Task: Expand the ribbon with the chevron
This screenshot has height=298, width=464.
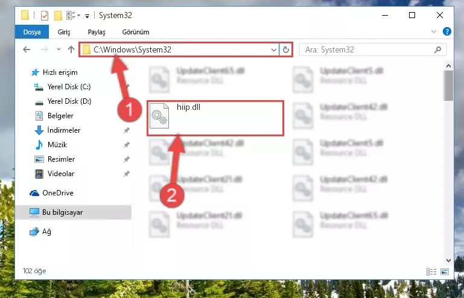Action: pos(434,31)
